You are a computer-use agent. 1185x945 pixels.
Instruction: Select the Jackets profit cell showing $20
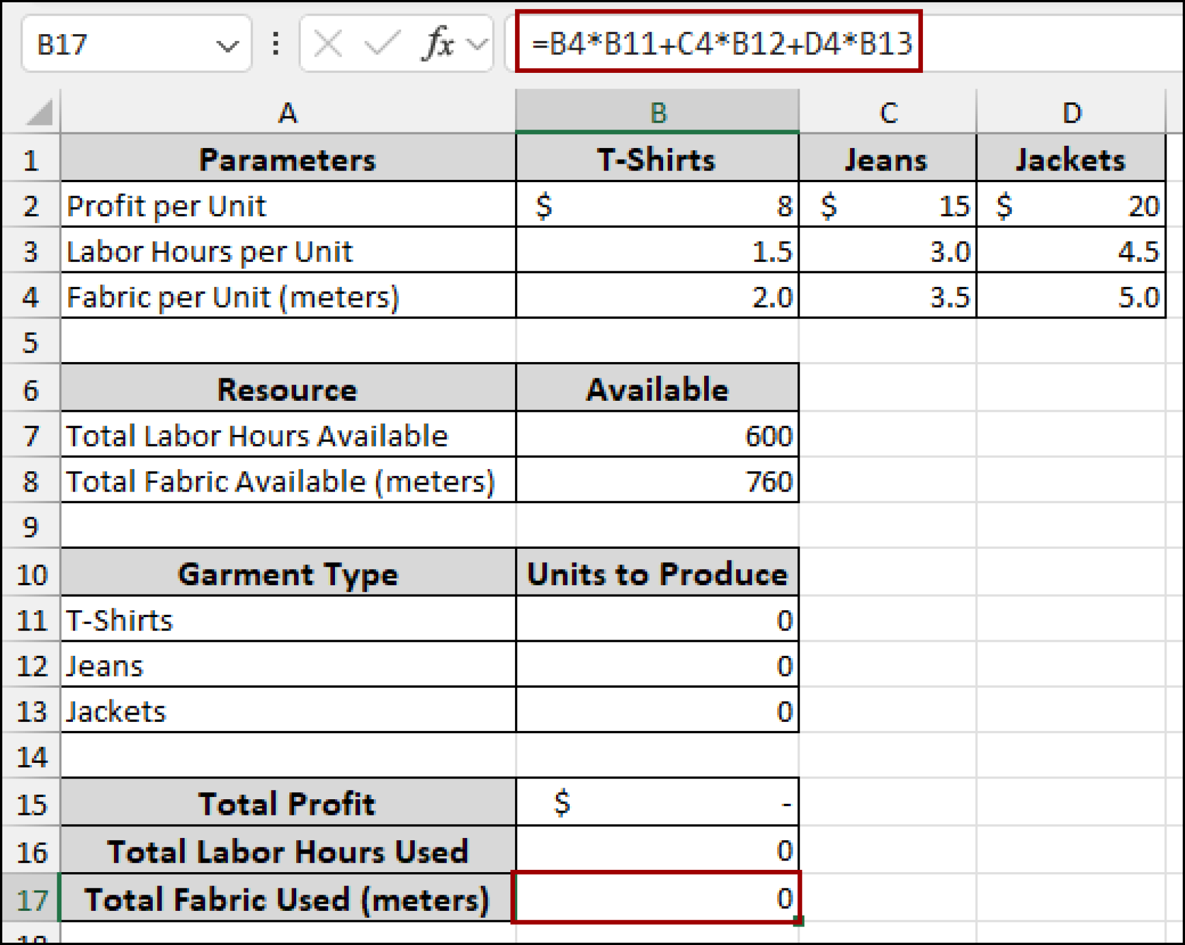pyautogui.click(x=1073, y=205)
